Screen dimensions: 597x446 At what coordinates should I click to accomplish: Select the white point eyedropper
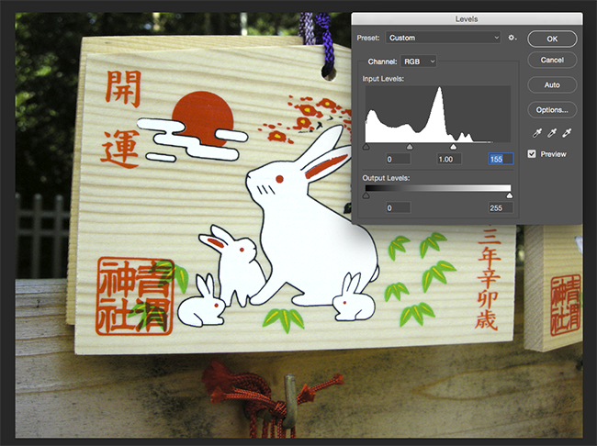click(567, 133)
